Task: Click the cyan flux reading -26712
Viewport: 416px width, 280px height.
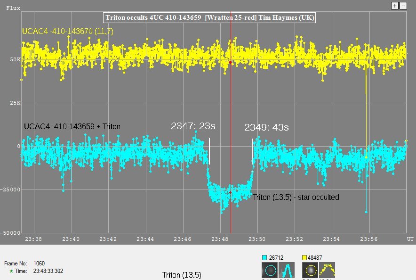Action: tap(275, 258)
